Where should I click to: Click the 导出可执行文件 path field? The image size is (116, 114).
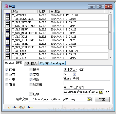pyautogui.click(x=81, y=92)
